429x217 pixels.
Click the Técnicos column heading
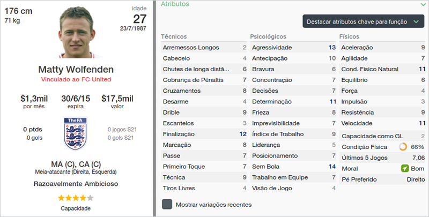(x=174, y=36)
